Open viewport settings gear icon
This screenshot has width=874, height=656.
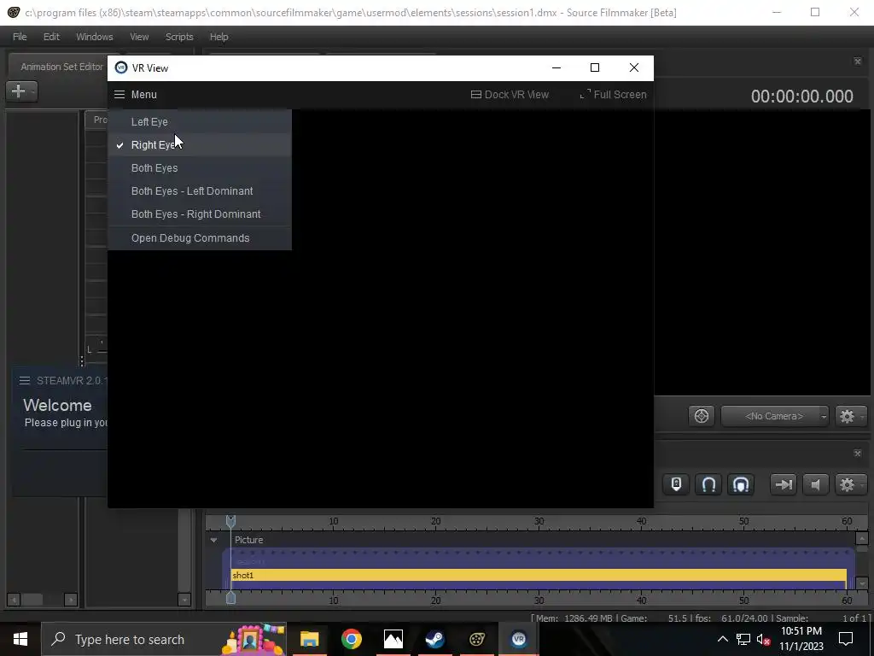click(850, 416)
